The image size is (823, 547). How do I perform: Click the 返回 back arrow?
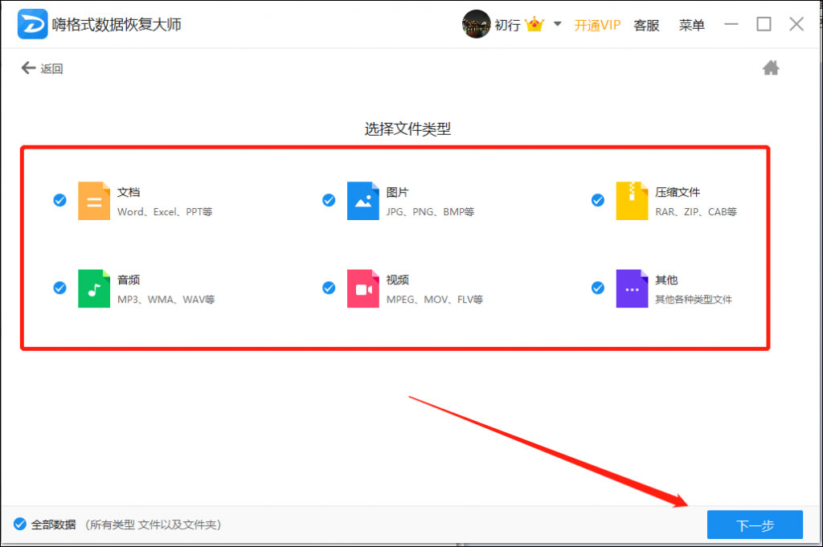pyautogui.click(x=27, y=67)
